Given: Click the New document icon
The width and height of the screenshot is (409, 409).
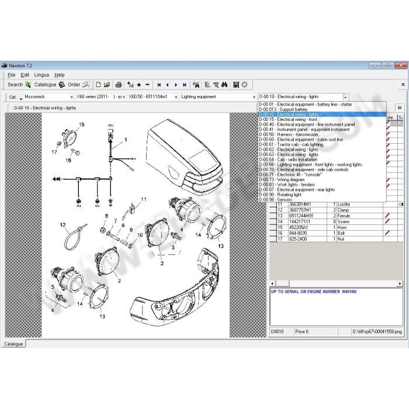Looking at the screenshot, I should coord(98,85).
